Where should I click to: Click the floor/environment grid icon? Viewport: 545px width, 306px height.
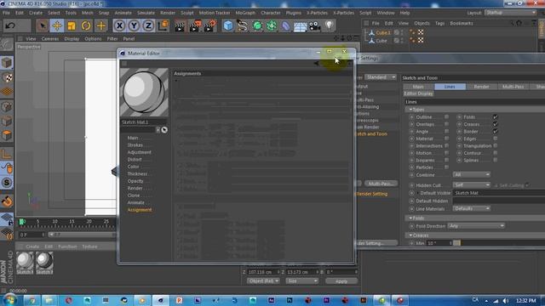click(x=301, y=26)
